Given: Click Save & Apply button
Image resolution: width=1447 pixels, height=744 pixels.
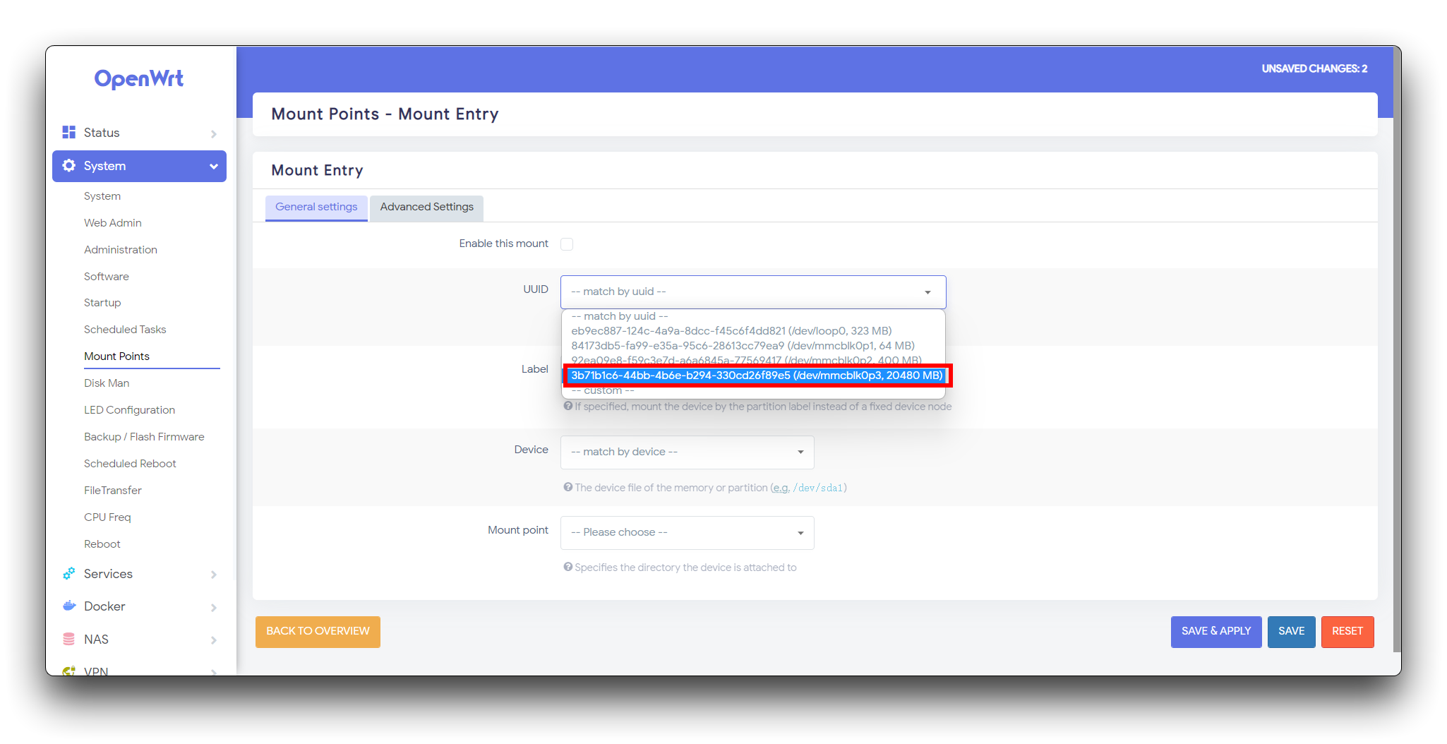Looking at the screenshot, I should 1215,631.
